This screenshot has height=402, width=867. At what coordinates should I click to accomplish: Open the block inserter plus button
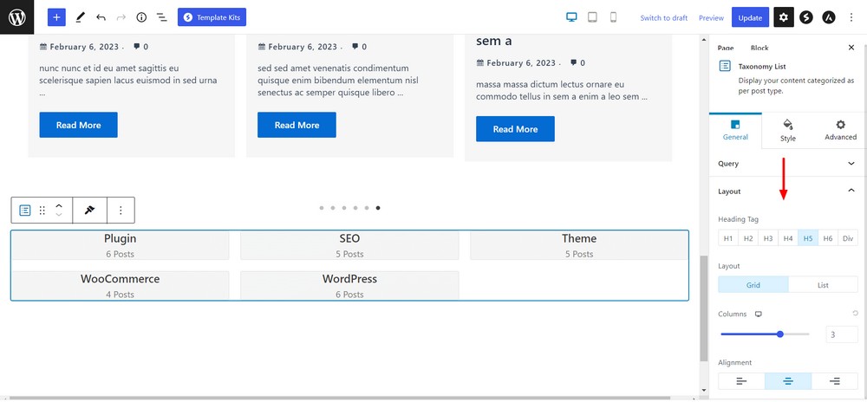[x=56, y=17]
